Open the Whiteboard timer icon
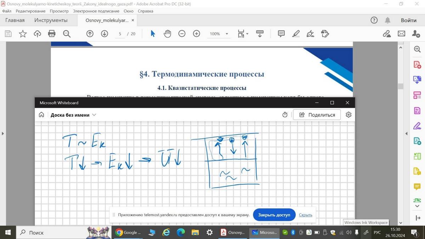Image resolution: width=425 pixels, height=239 pixels. (285, 115)
